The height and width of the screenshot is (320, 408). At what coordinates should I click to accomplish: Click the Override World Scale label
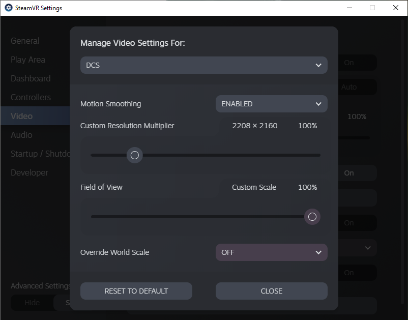pos(115,252)
